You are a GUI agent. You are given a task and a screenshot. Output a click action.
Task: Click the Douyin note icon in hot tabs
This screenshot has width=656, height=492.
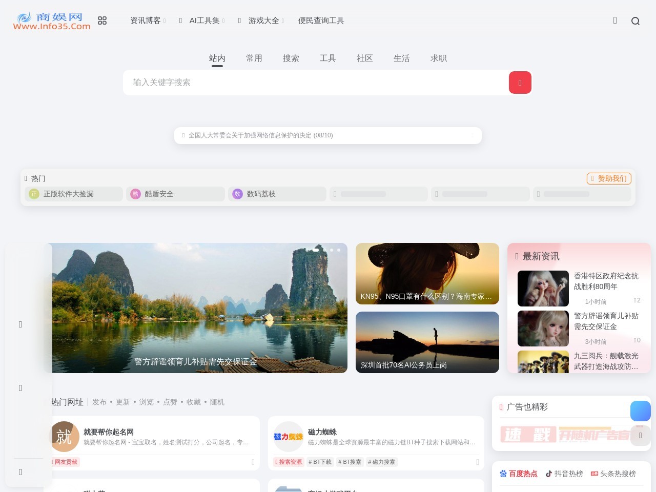coord(549,474)
